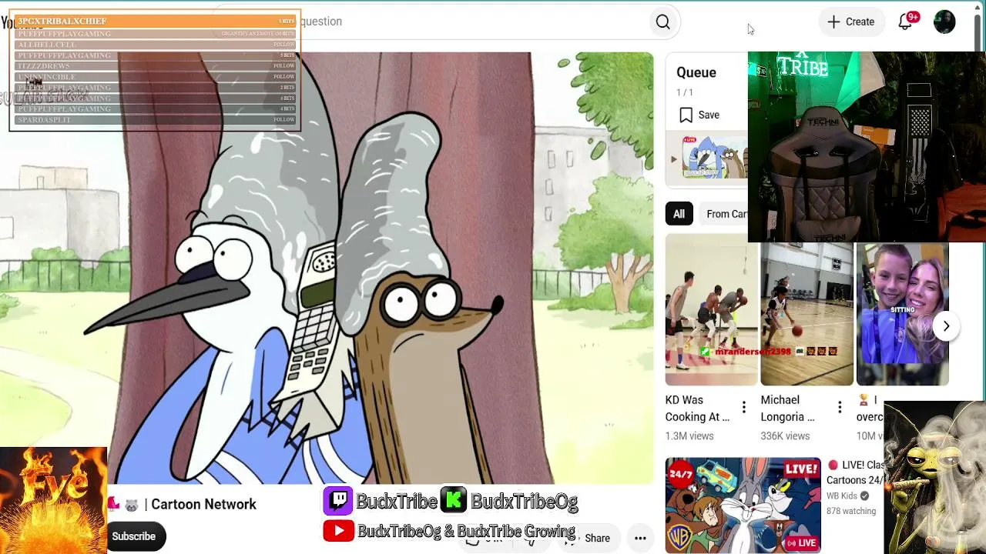Click the "Queue" panel heading

coord(696,72)
